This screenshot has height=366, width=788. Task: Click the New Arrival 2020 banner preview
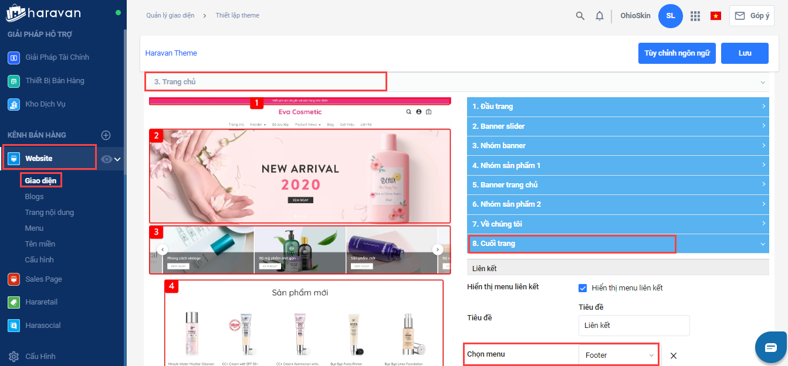(300, 176)
